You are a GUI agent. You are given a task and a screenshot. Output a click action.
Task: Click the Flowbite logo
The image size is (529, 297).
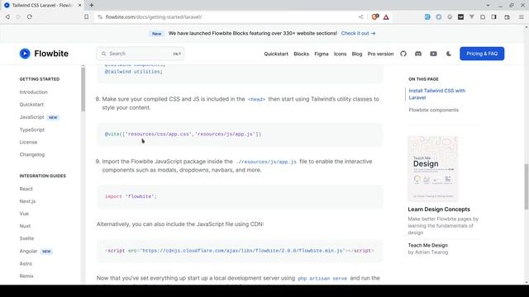pos(44,54)
